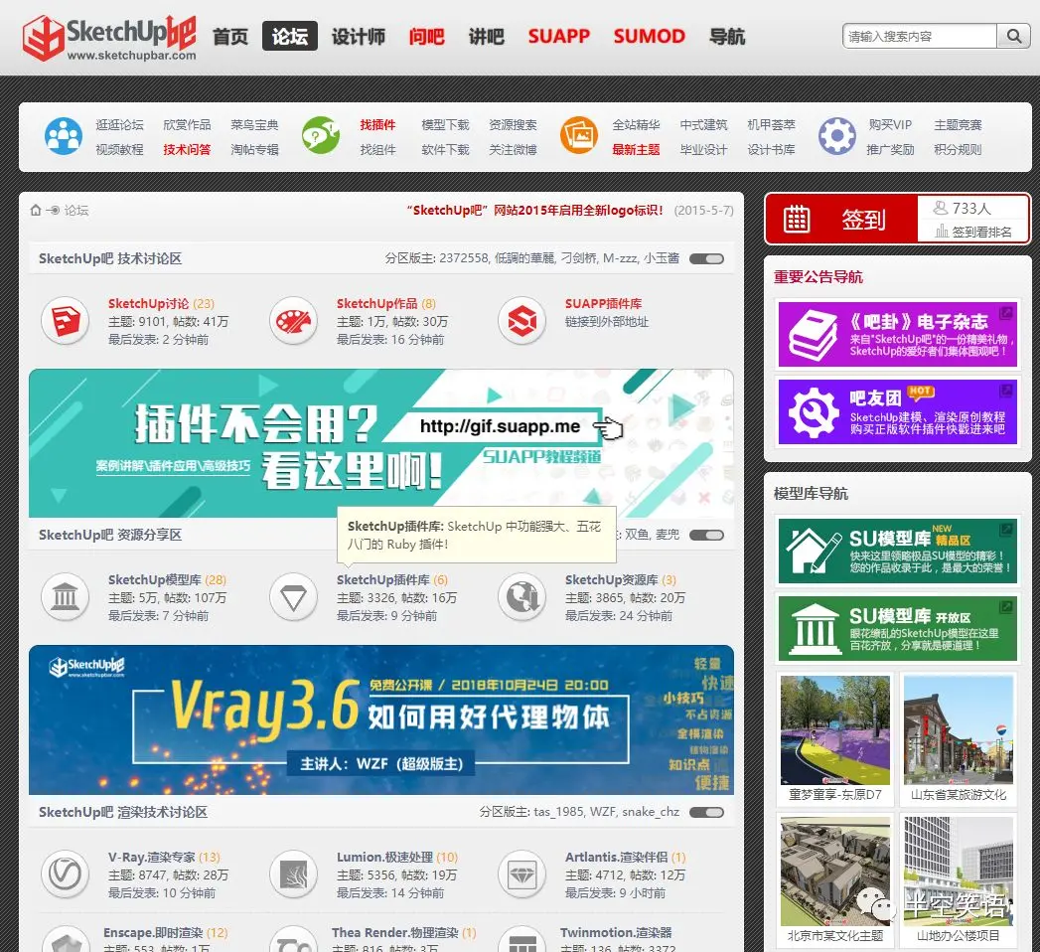Open SUAPP插件库 icon
The width and height of the screenshot is (1040, 952).
click(x=522, y=321)
